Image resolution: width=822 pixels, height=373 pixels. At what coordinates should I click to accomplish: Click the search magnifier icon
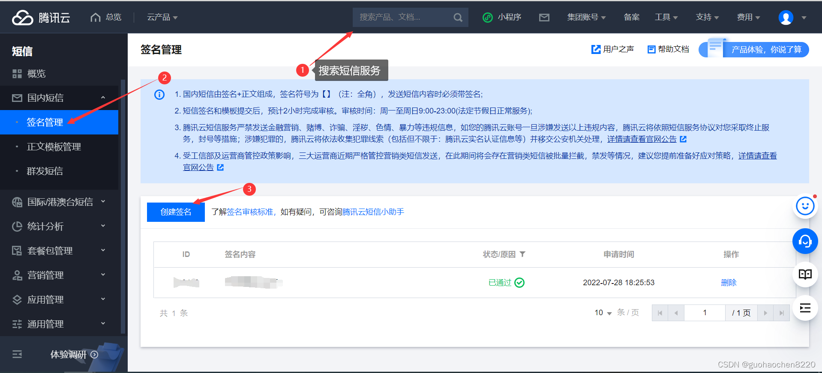458,18
